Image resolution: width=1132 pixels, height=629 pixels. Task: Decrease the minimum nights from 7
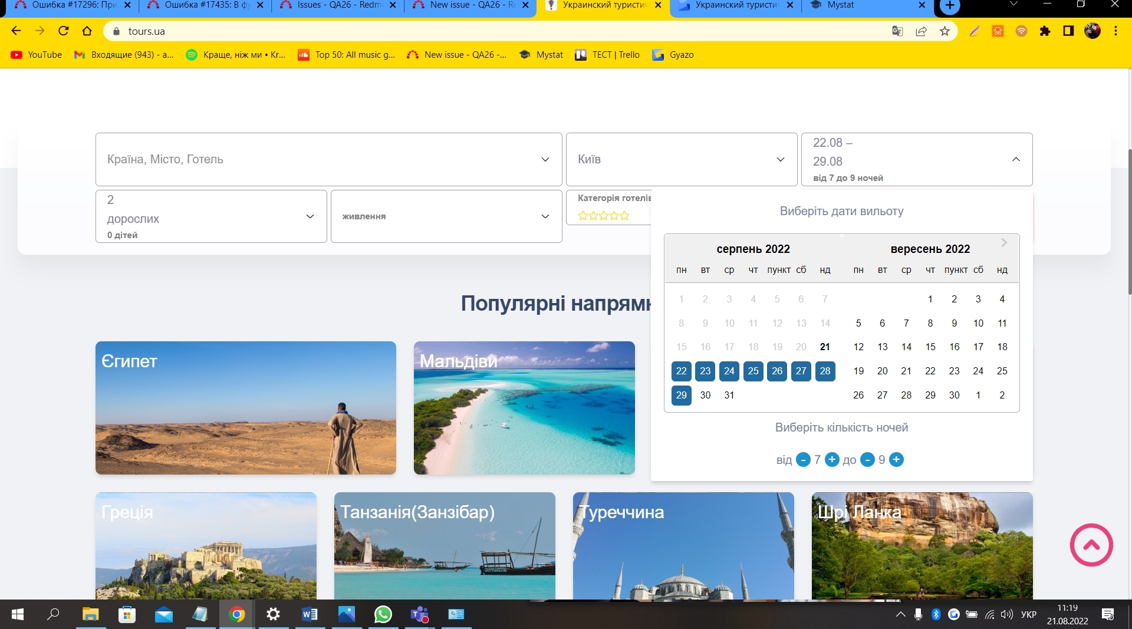pos(803,460)
